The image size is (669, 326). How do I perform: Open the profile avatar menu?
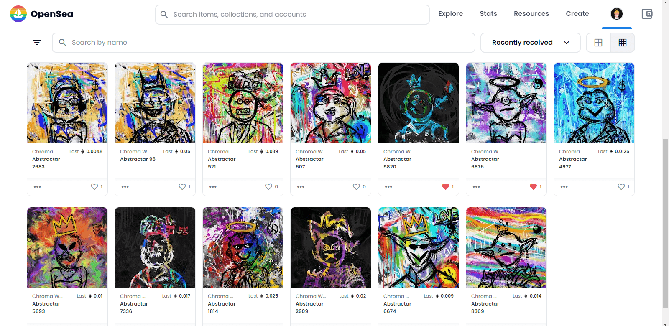[x=616, y=14]
